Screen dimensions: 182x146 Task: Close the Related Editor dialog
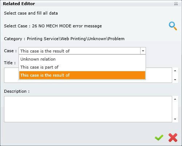[x=176, y=4]
